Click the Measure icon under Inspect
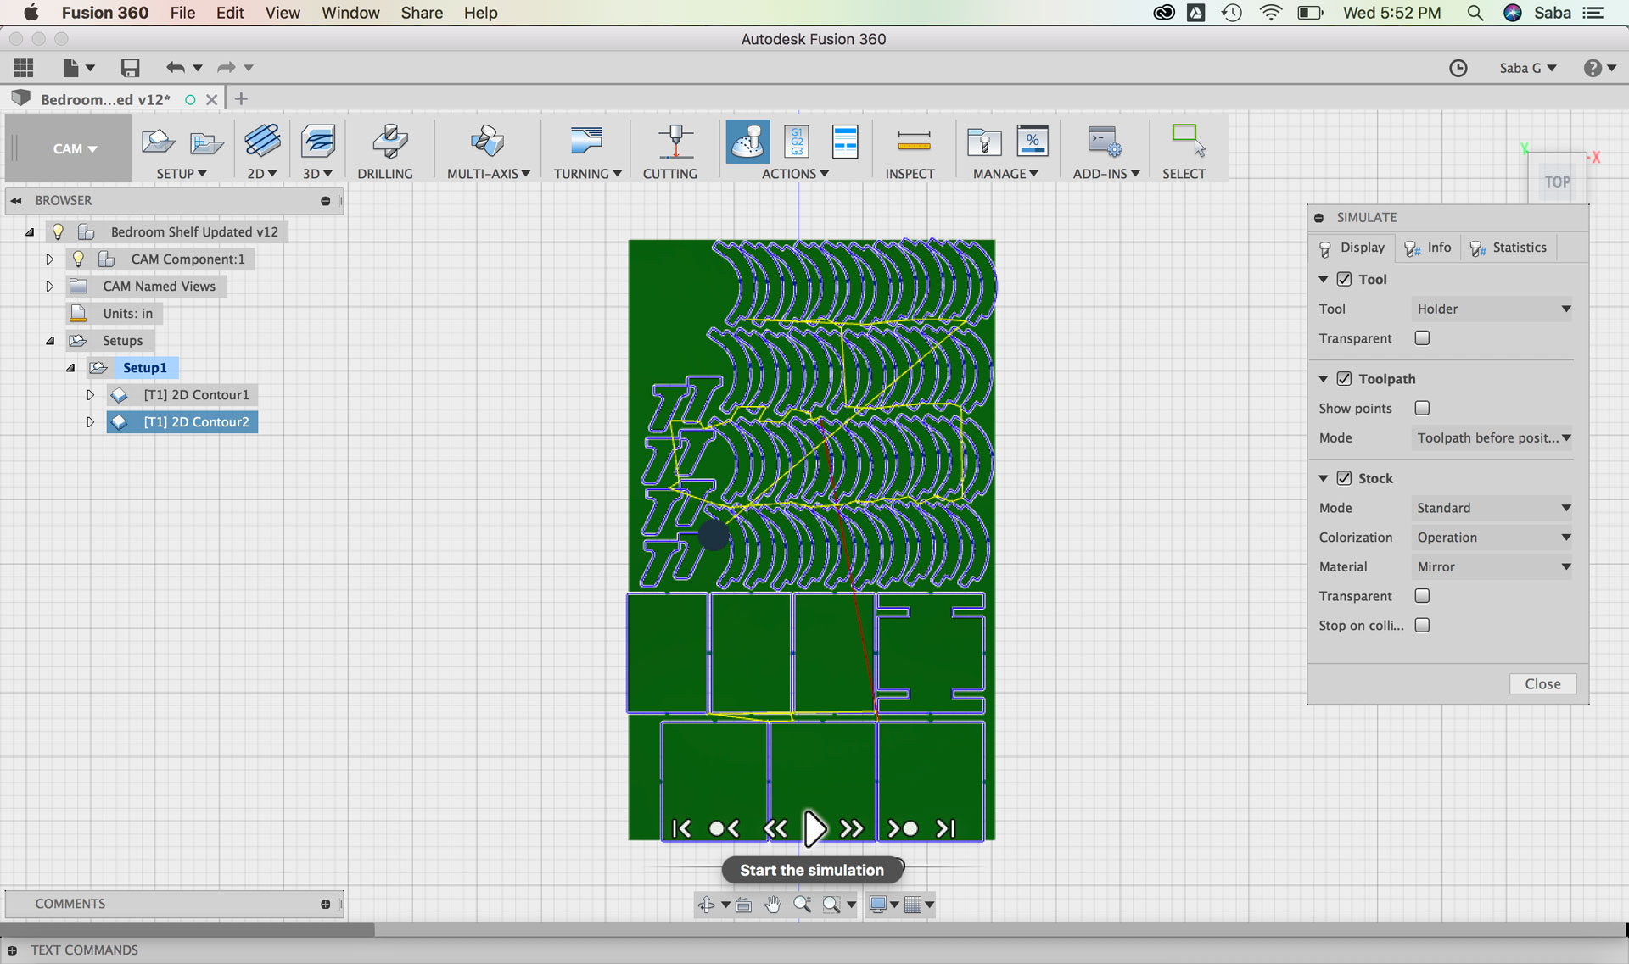 point(914,142)
